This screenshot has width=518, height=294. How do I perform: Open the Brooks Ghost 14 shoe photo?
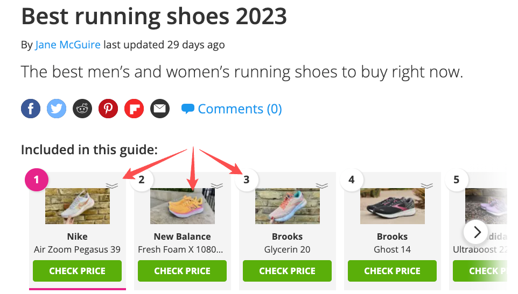click(x=393, y=206)
